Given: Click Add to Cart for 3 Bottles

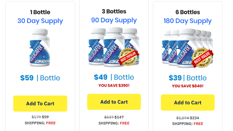Looking at the screenshot, I should [114, 102].
